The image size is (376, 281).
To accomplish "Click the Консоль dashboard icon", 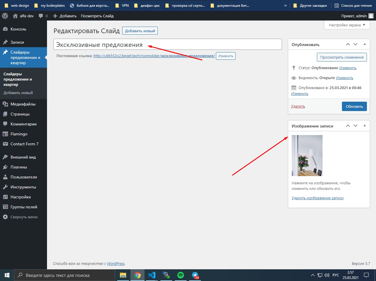I will click(x=5, y=29).
